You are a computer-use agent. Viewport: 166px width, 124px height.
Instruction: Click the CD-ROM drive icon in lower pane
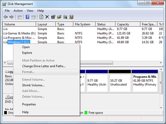7,97
